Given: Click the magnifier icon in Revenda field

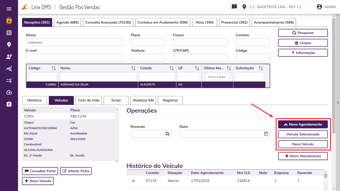Looking at the screenshot, I should click(168, 134).
